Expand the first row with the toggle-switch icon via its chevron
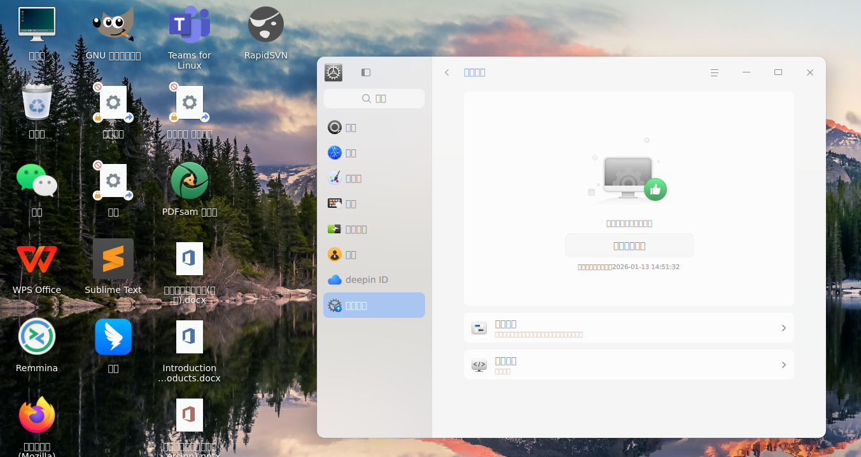 [784, 328]
